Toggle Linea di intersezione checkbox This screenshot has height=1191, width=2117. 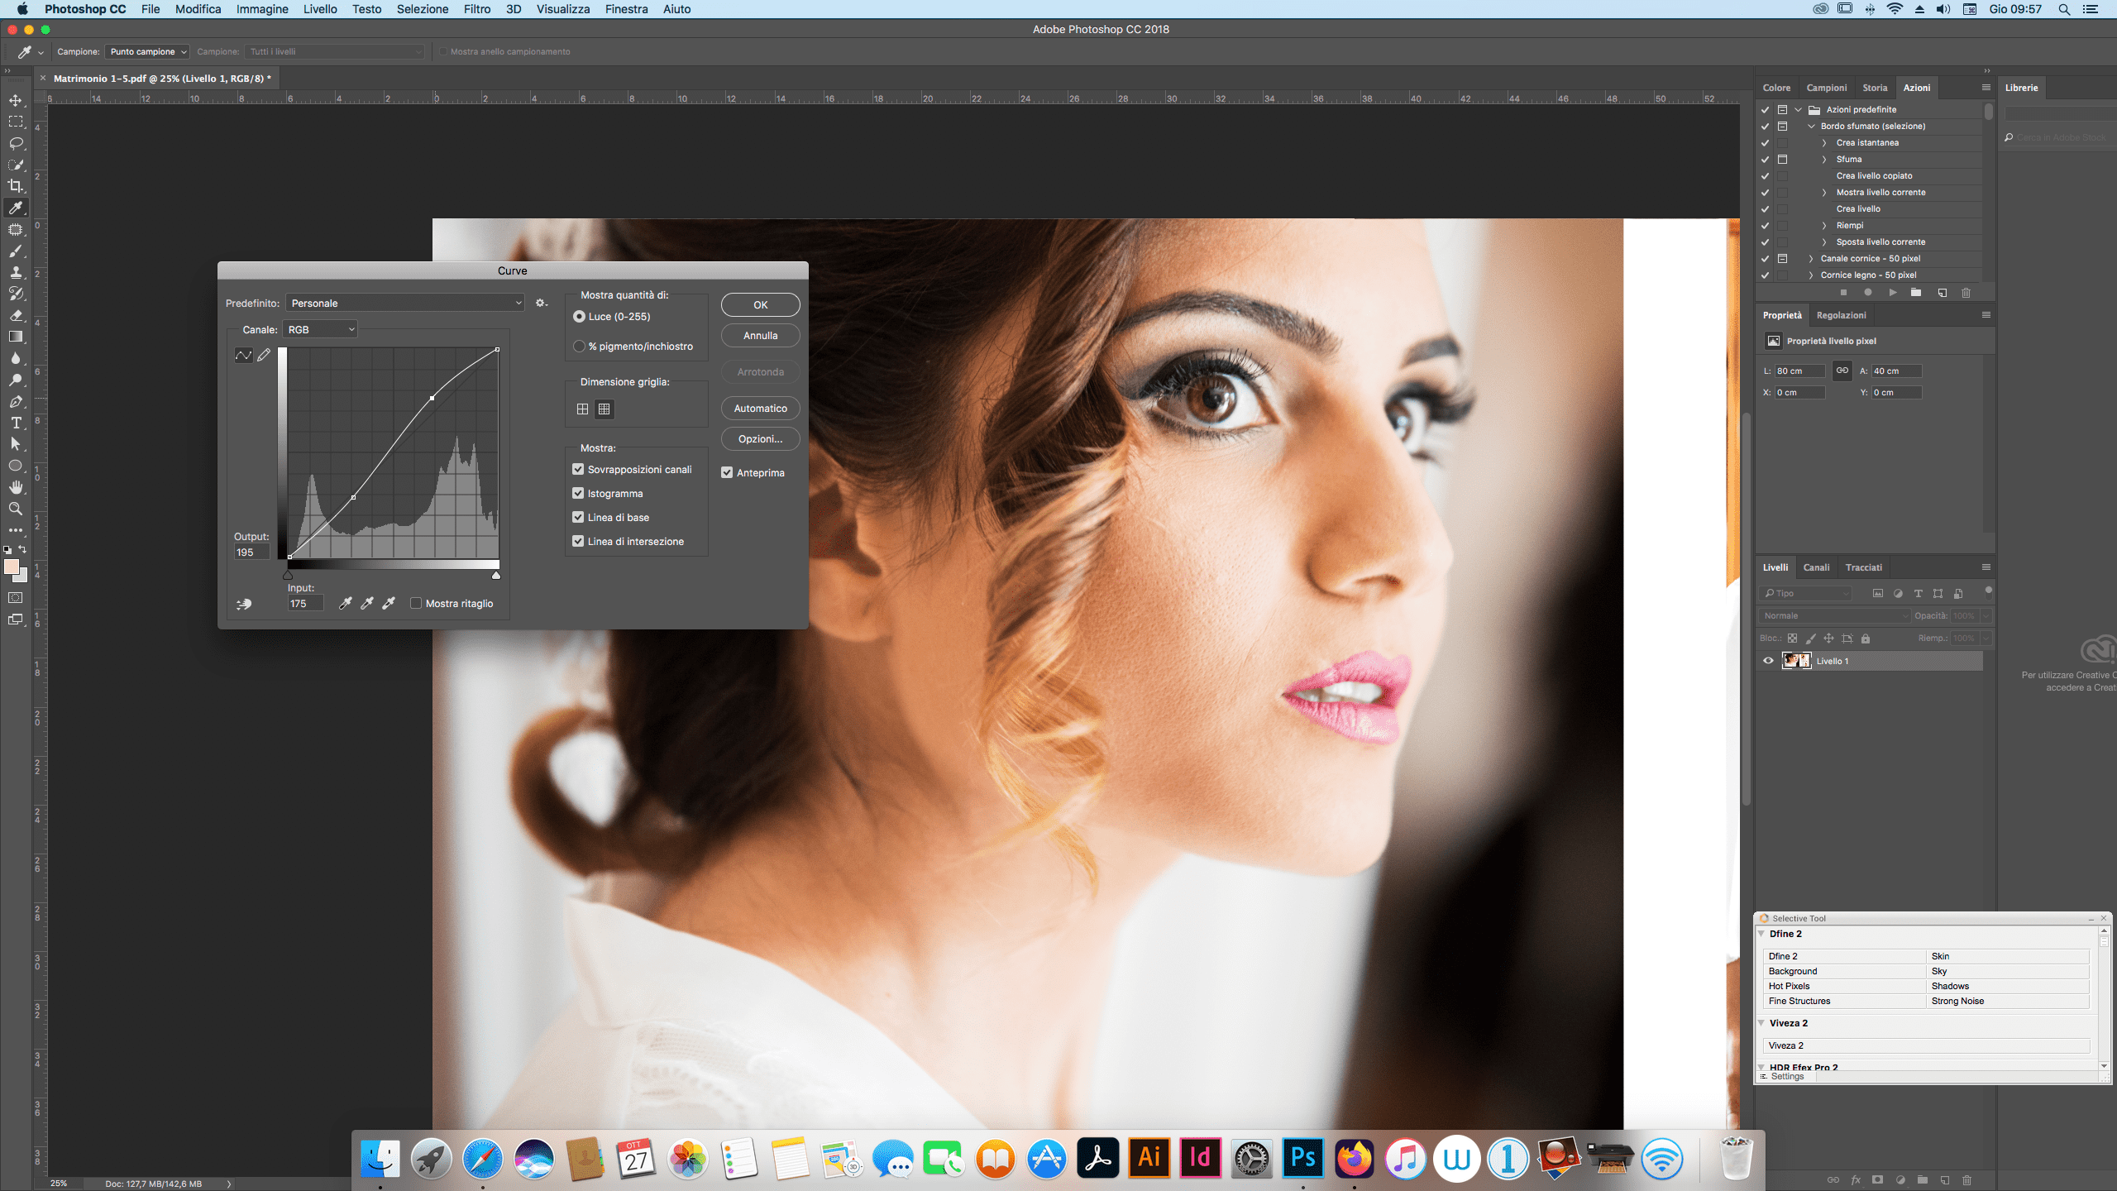[x=578, y=541]
